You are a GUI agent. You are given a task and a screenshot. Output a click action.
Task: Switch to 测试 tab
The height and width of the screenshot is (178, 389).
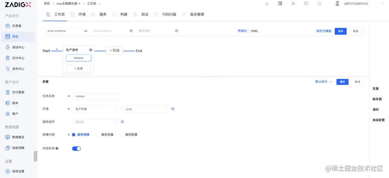pos(141,14)
